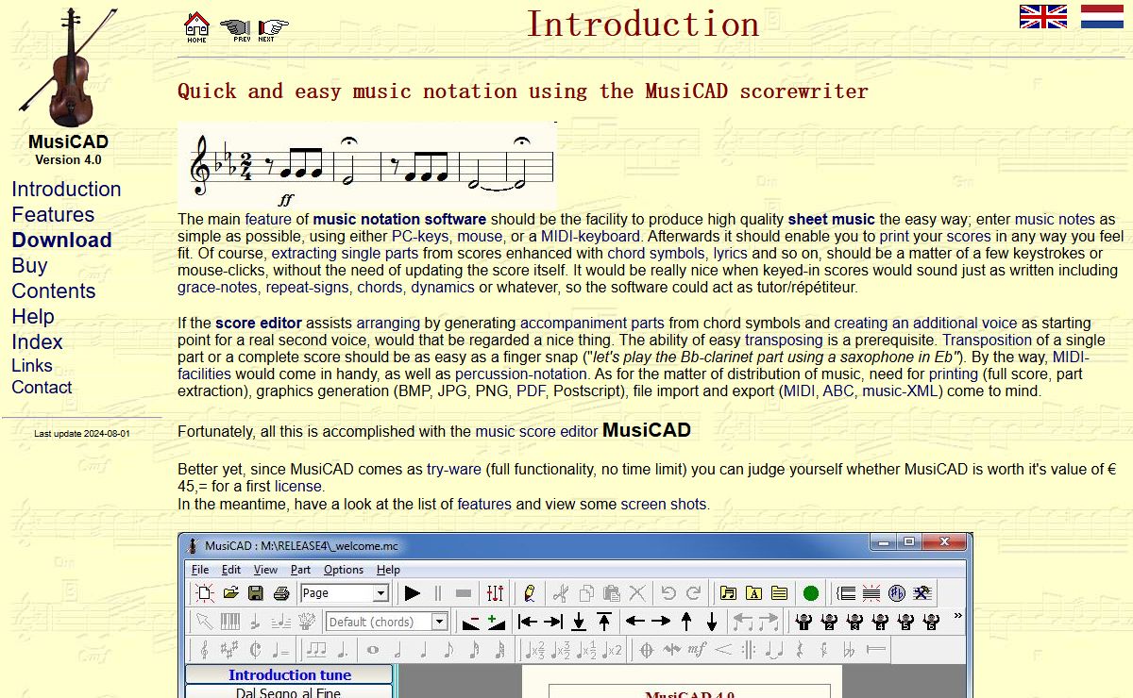
Task: Follow the 'chord symbols' link
Action: [655, 253]
